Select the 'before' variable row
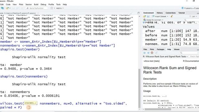The width and height of the screenshot is (199, 112). pyautogui.click(x=170, y=35)
